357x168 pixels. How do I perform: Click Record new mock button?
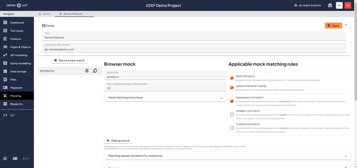pos(69,60)
